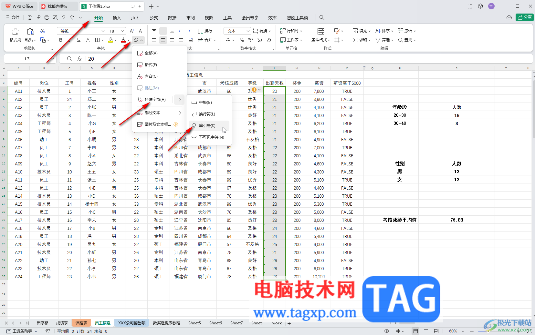
Task: Click the add new sheet plus icon
Action: point(289,323)
